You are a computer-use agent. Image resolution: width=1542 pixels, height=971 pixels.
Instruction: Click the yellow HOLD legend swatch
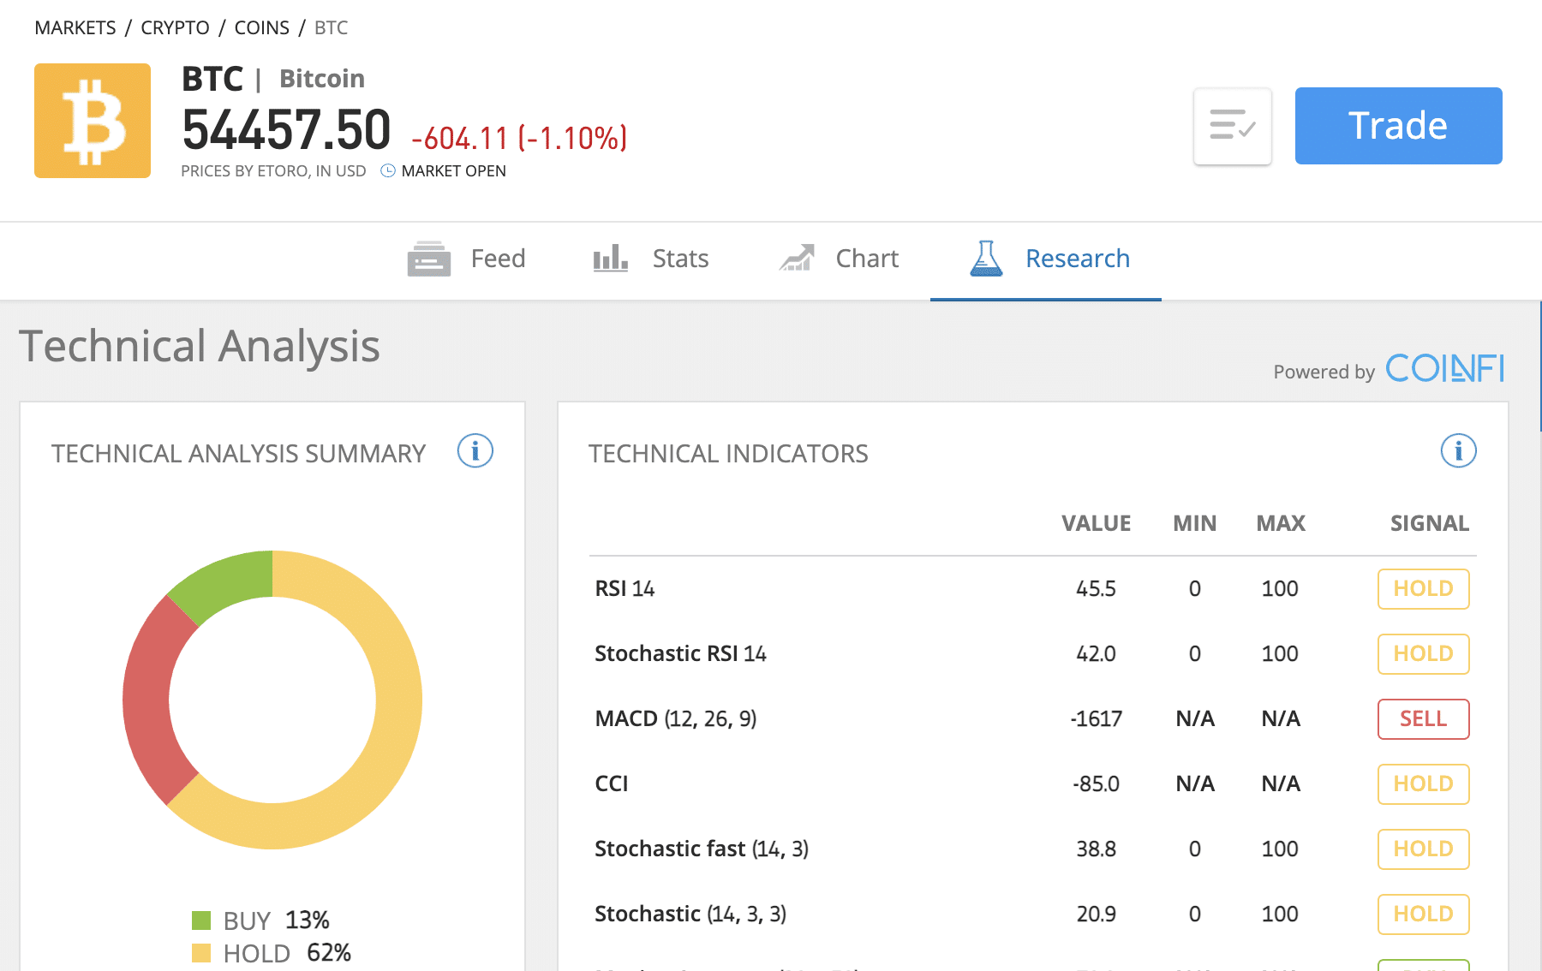(201, 953)
